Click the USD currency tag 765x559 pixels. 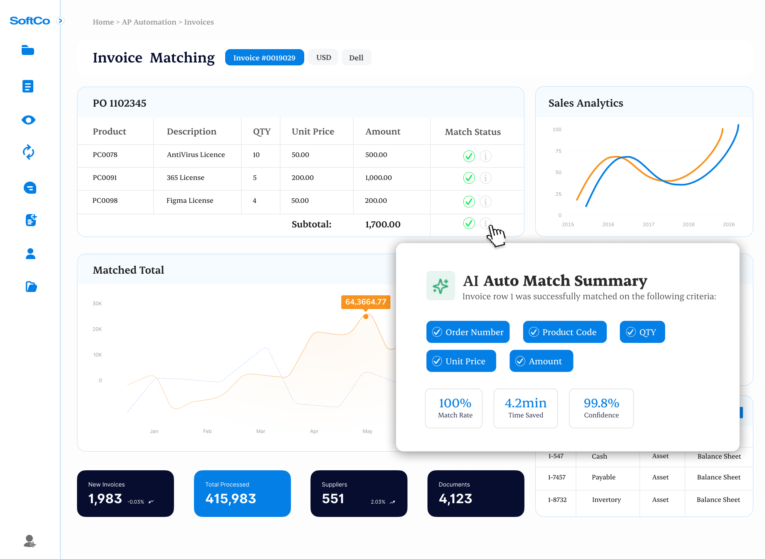coord(323,57)
